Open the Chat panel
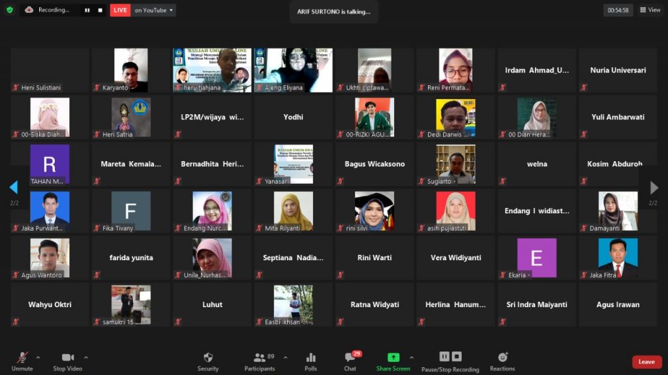 coord(350,361)
